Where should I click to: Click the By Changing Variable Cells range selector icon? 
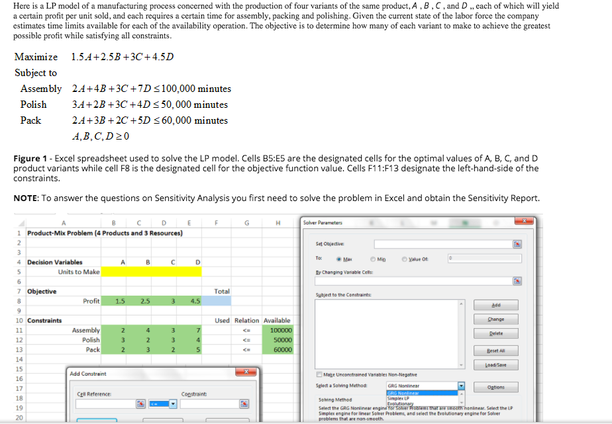517,281
